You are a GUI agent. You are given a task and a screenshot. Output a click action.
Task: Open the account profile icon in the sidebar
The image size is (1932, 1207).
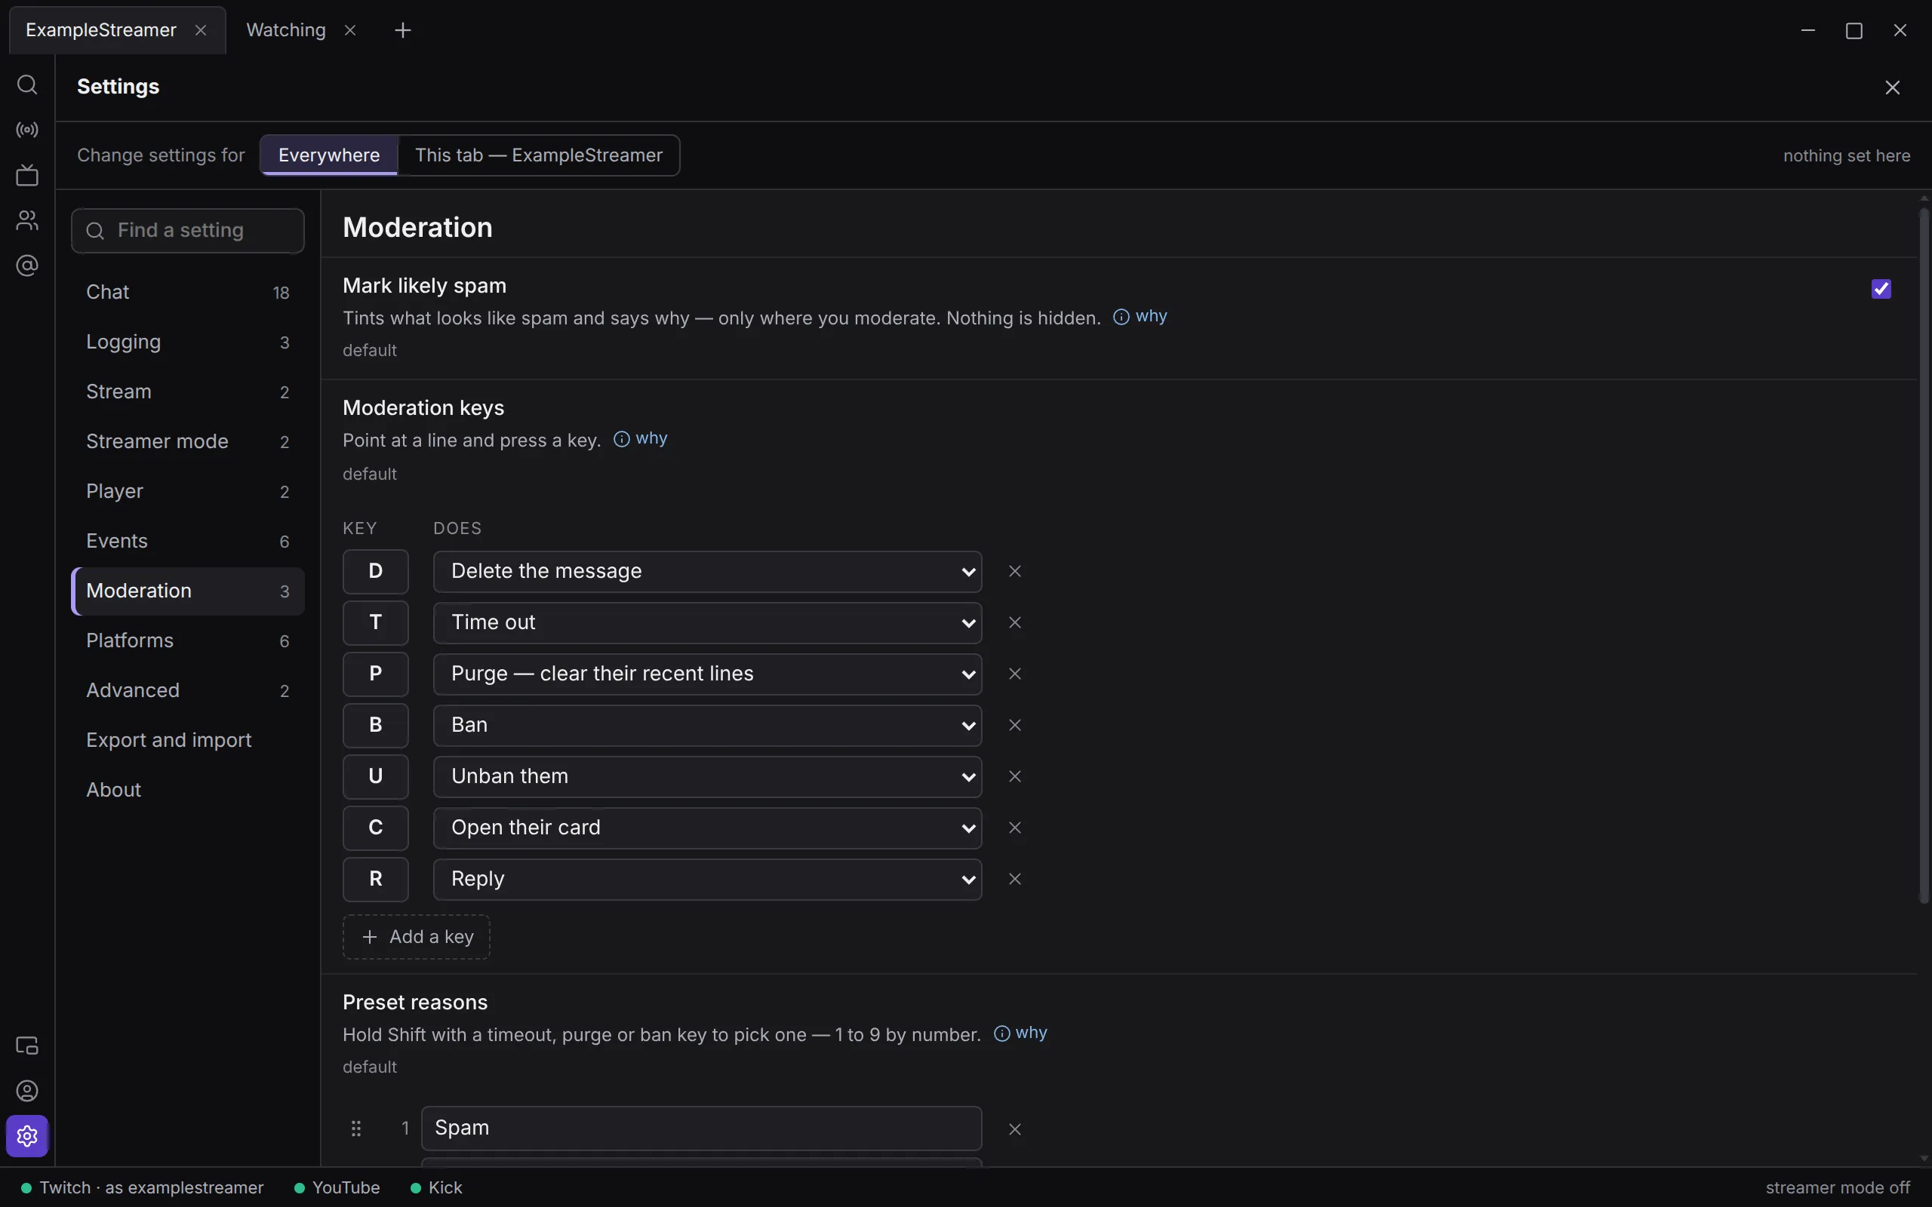[x=27, y=1092]
